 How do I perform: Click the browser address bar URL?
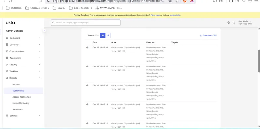(109, 1)
